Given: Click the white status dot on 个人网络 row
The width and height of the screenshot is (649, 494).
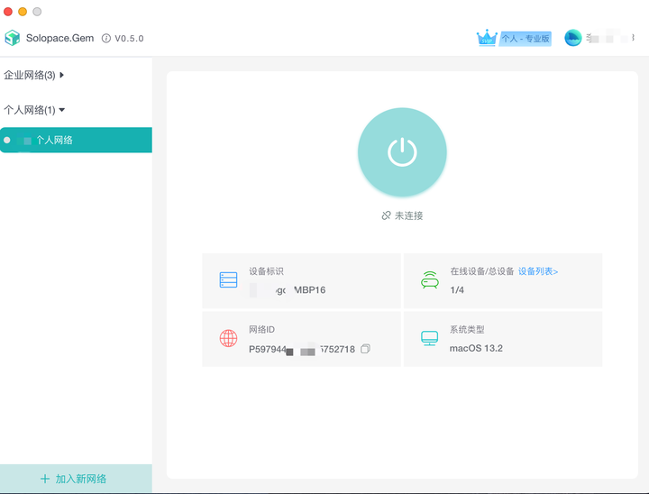Looking at the screenshot, I should coord(7,140).
